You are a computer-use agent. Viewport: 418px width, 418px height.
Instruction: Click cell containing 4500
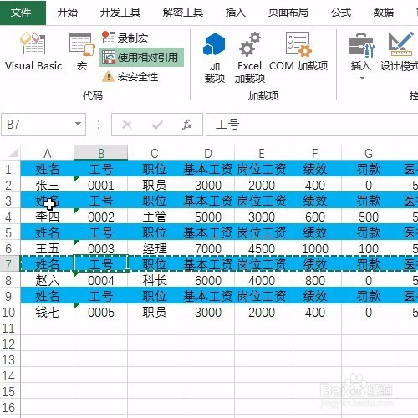[x=262, y=248]
